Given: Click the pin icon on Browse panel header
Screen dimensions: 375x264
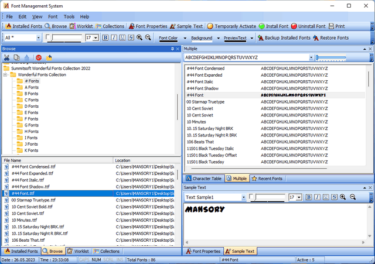Looking at the screenshot, I should 172,49.
